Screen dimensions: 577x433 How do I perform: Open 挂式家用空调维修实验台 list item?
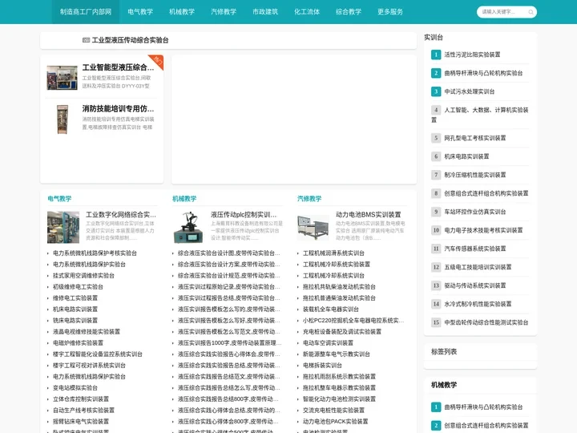(83, 275)
